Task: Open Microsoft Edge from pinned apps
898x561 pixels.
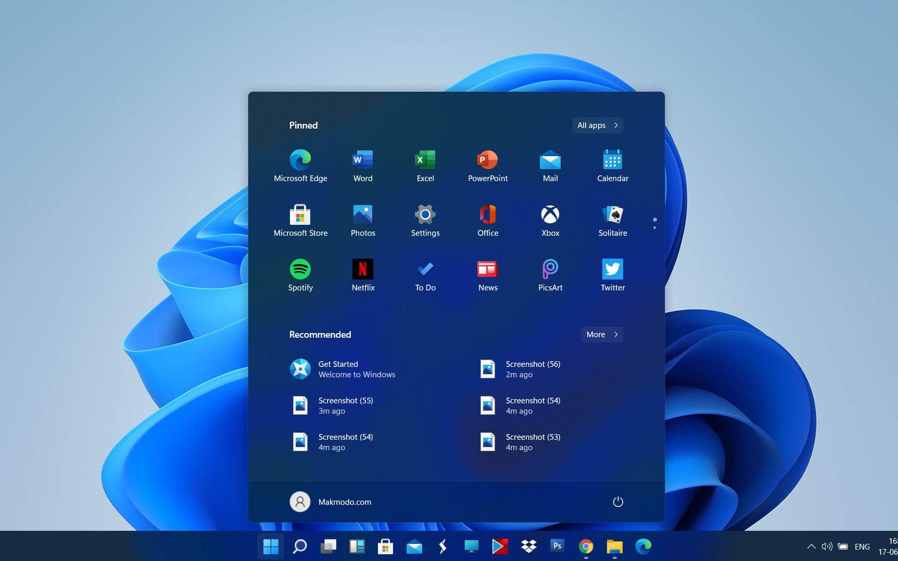Action: click(x=300, y=165)
